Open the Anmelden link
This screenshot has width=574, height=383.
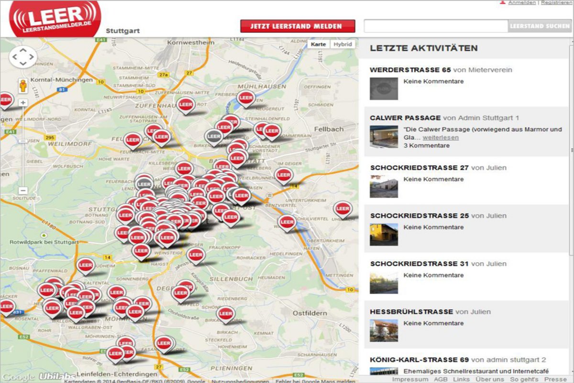point(522,2)
